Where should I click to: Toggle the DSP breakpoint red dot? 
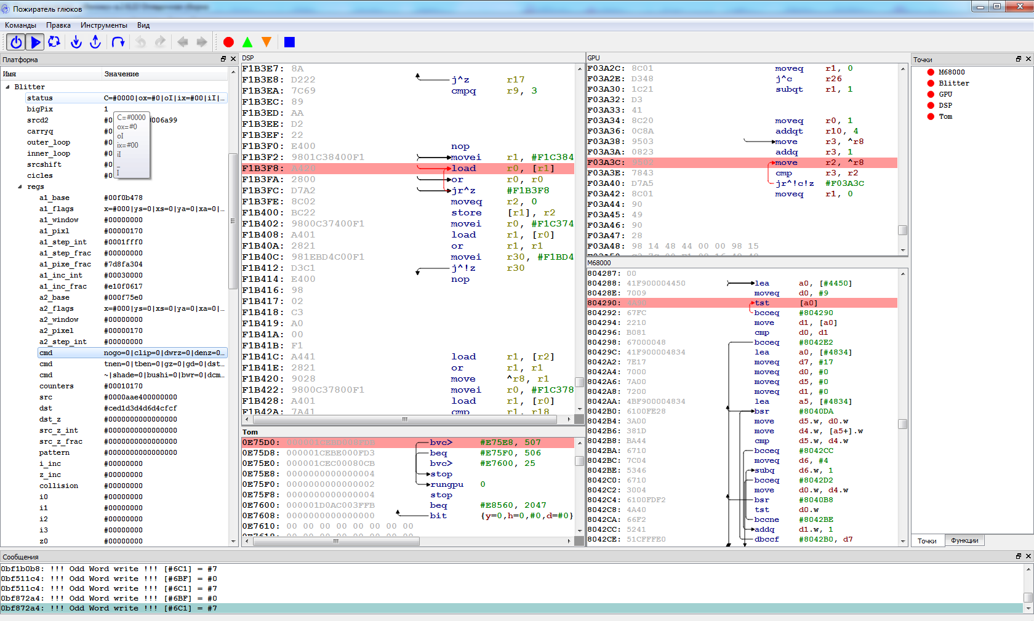[x=931, y=106]
